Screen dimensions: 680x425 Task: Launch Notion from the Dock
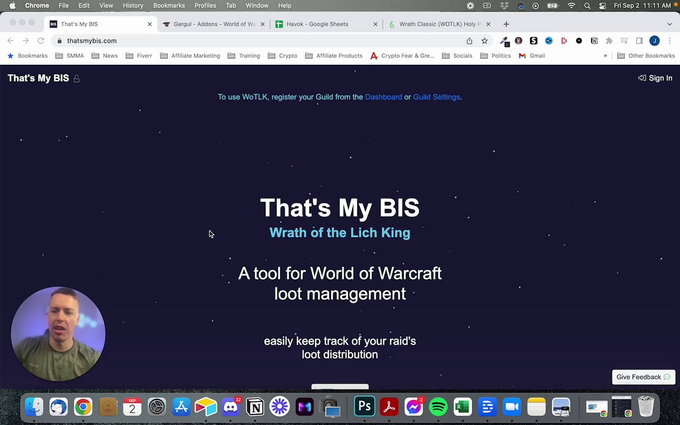(x=255, y=407)
